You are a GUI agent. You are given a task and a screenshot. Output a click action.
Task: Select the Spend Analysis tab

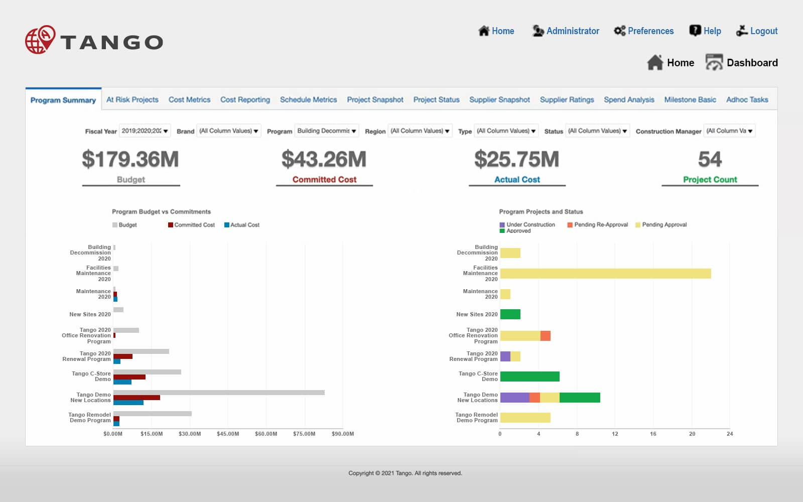click(629, 100)
